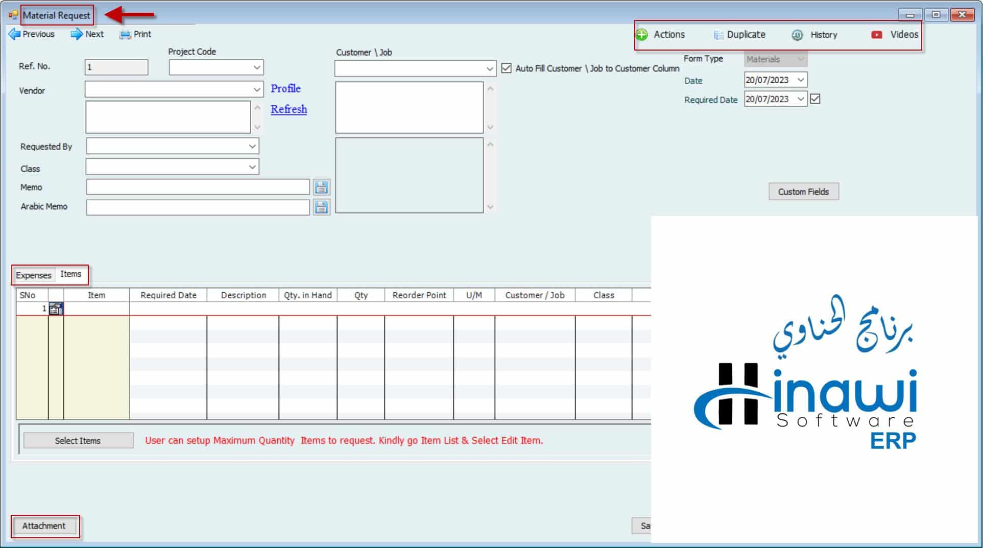Click the Qty. in Hand column header

(308, 295)
